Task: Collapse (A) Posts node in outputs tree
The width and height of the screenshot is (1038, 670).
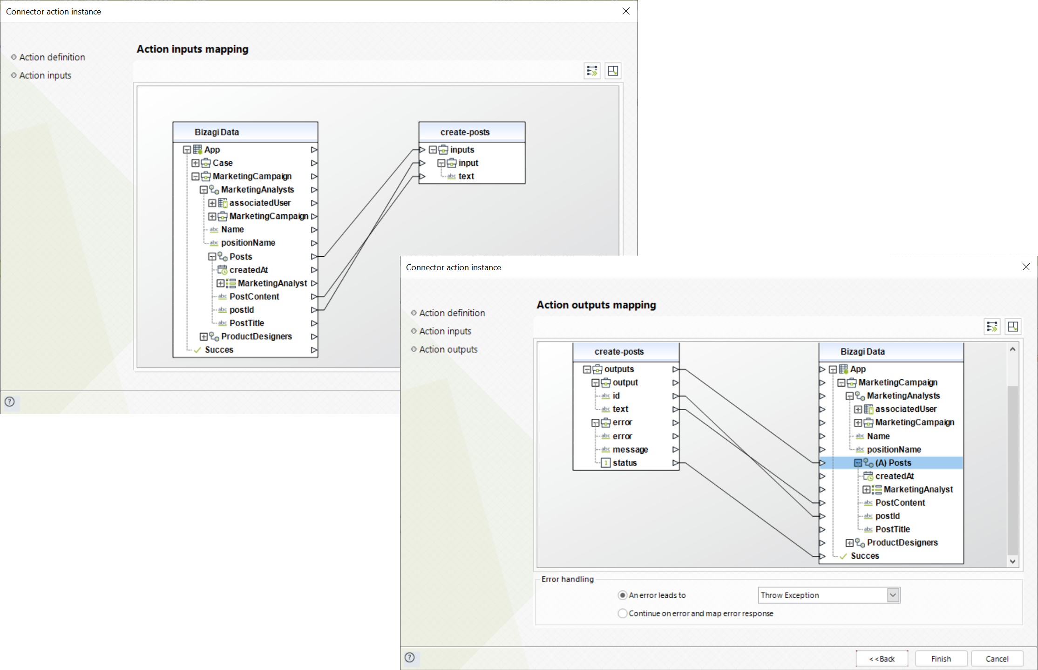Action: click(x=858, y=463)
